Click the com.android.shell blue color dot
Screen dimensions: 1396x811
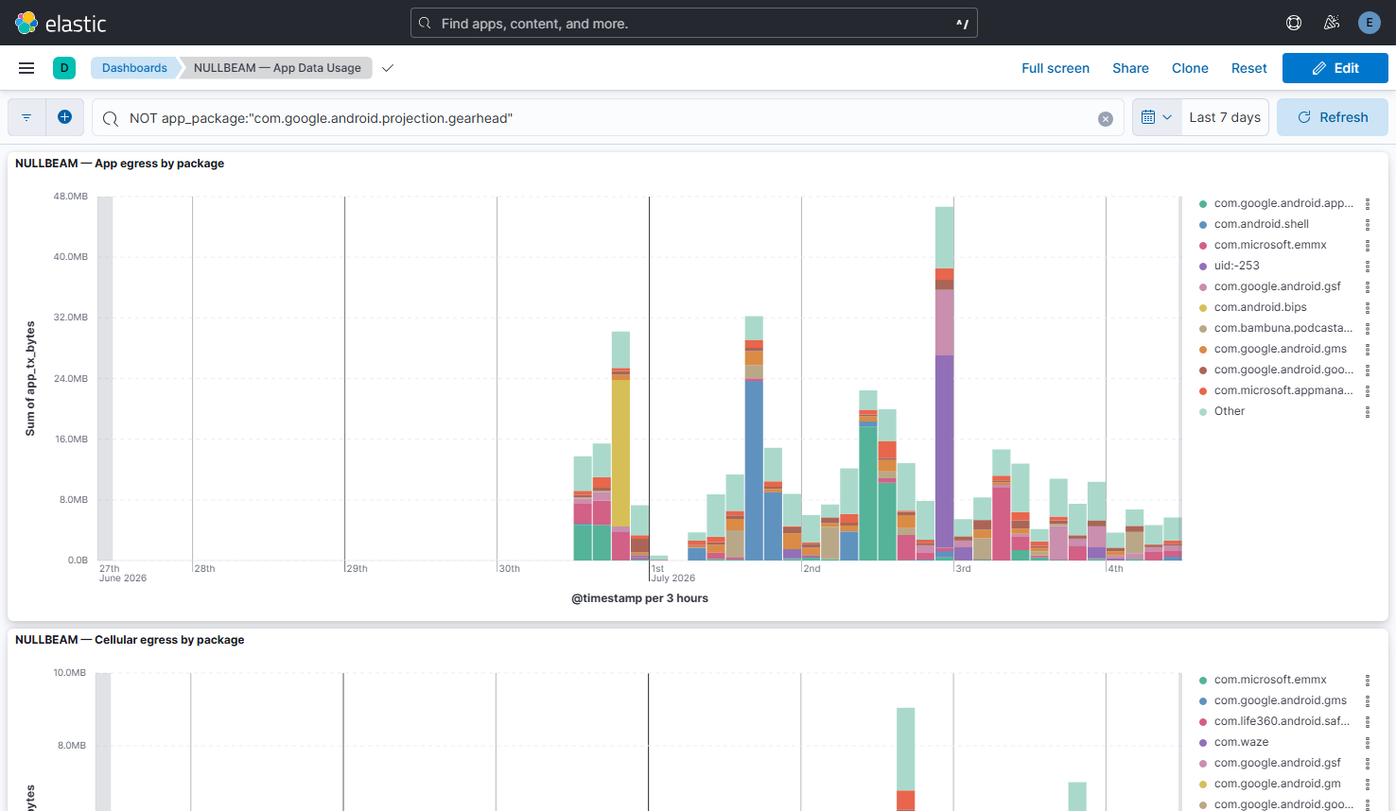pos(1203,225)
